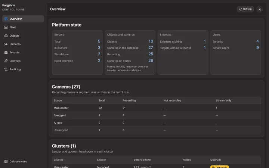Screen dimensions: 269x168
Task: Click the Cameras (27) section heading
Action: pyautogui.click(x=66, y=87)
